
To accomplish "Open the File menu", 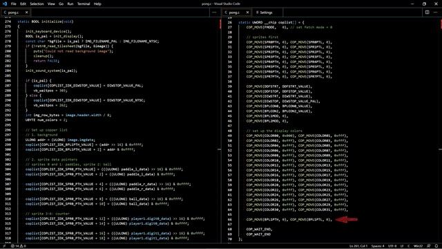I will coord(14,4).
